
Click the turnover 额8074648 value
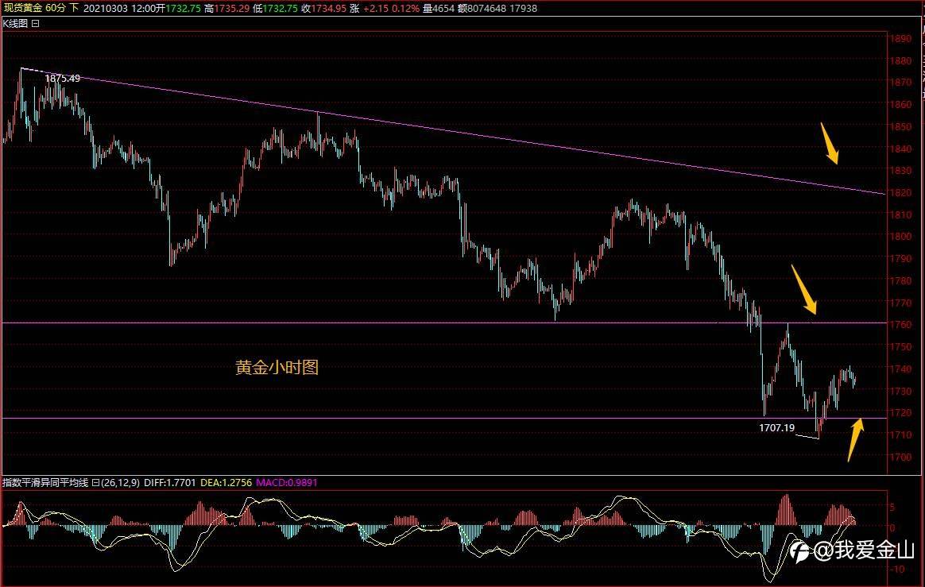click(482, 8)
